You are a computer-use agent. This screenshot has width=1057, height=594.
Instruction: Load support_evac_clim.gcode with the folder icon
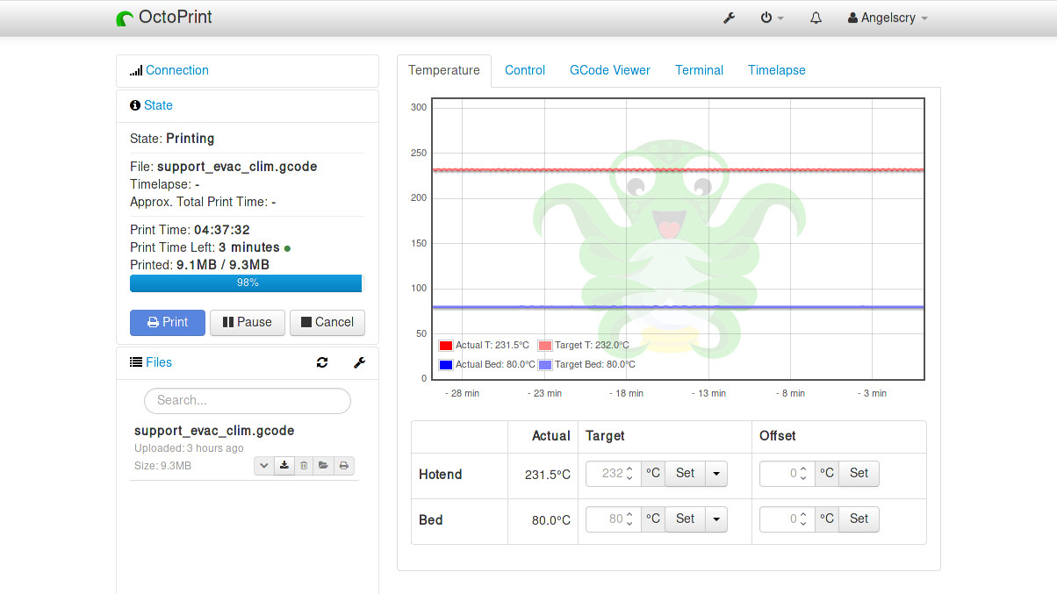[324, 466]
